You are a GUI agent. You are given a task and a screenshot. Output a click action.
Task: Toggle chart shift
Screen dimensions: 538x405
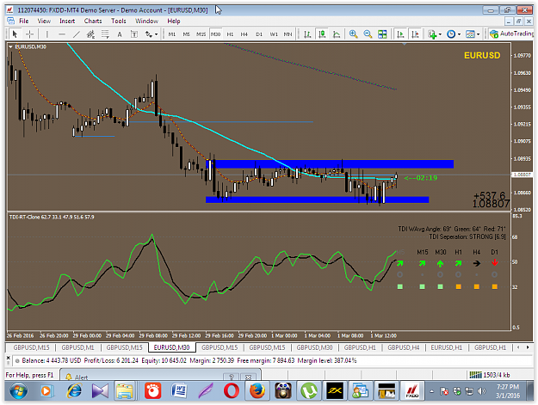[x=415, y=34]
